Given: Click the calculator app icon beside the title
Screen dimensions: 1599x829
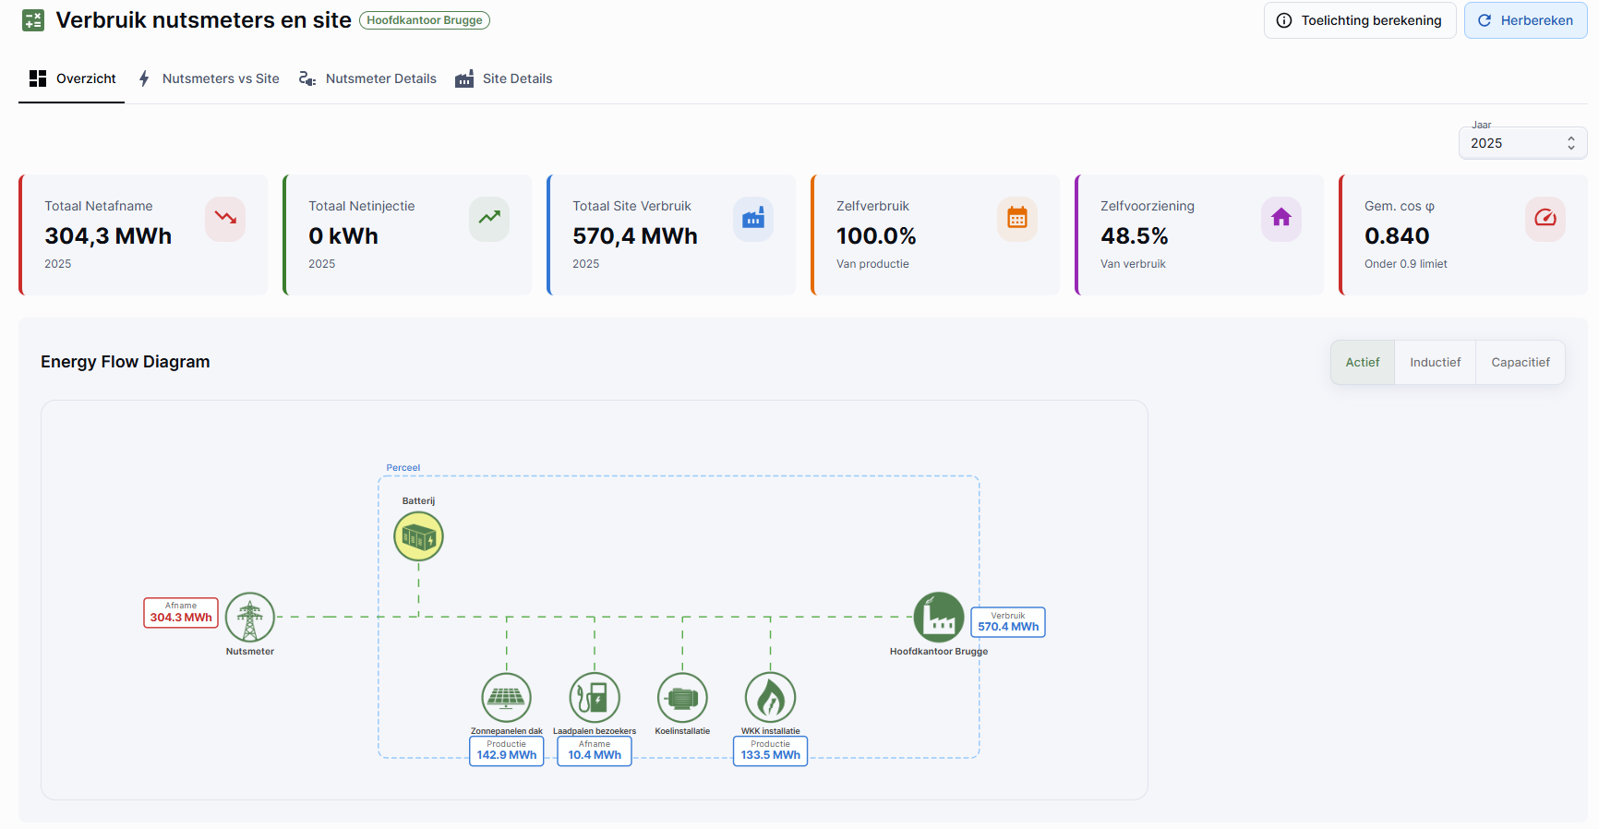Looking at the screenshot, I should pyautogui.click(x=33, y=20).
